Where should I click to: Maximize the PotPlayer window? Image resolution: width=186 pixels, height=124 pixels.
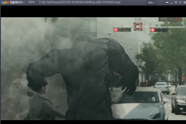point(176,2)
